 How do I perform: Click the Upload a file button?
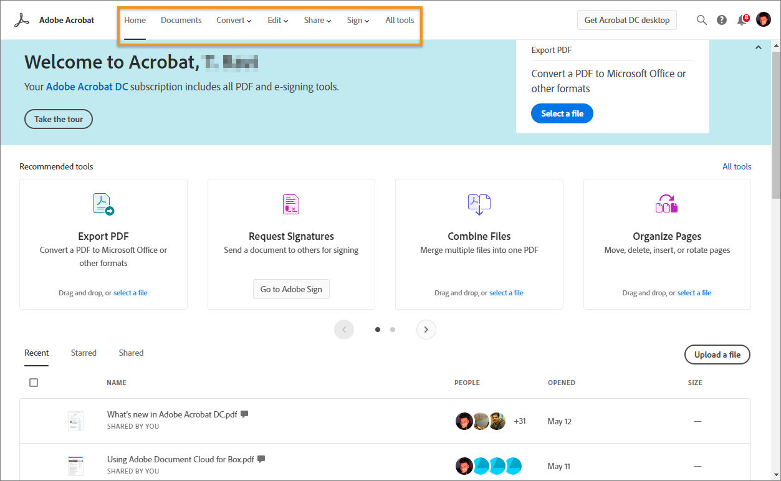[717, 355]
